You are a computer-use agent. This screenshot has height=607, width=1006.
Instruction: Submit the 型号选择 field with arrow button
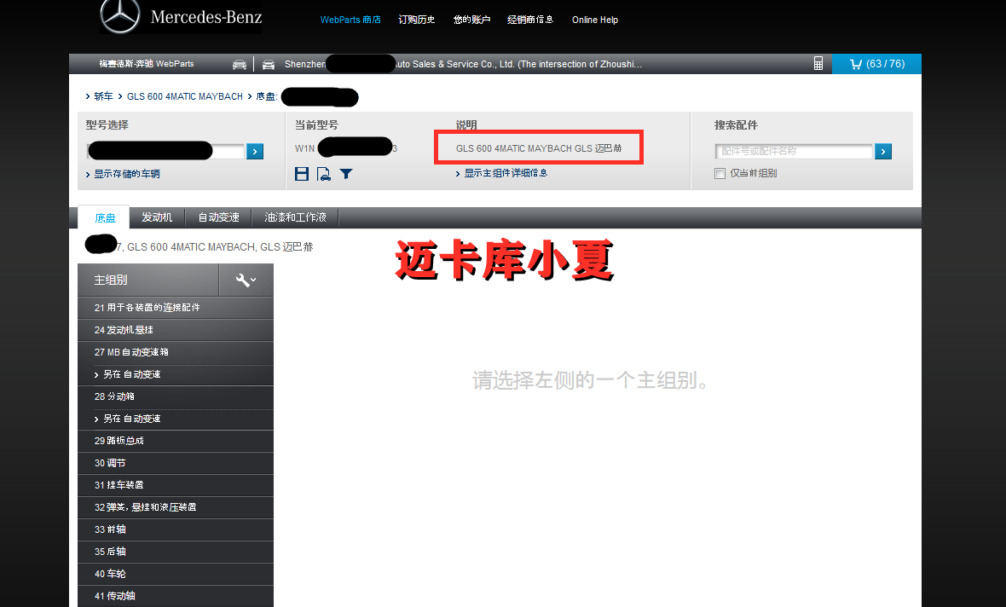(255, 152)
